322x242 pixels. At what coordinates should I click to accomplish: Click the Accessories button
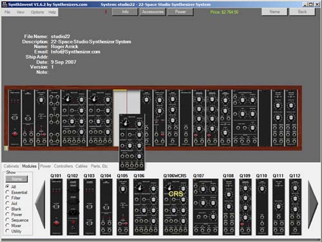point(153,12)
